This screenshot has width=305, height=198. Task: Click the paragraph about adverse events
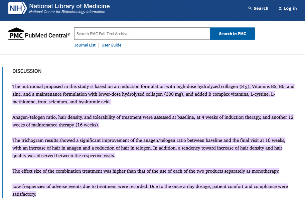(x=150, y=190)
